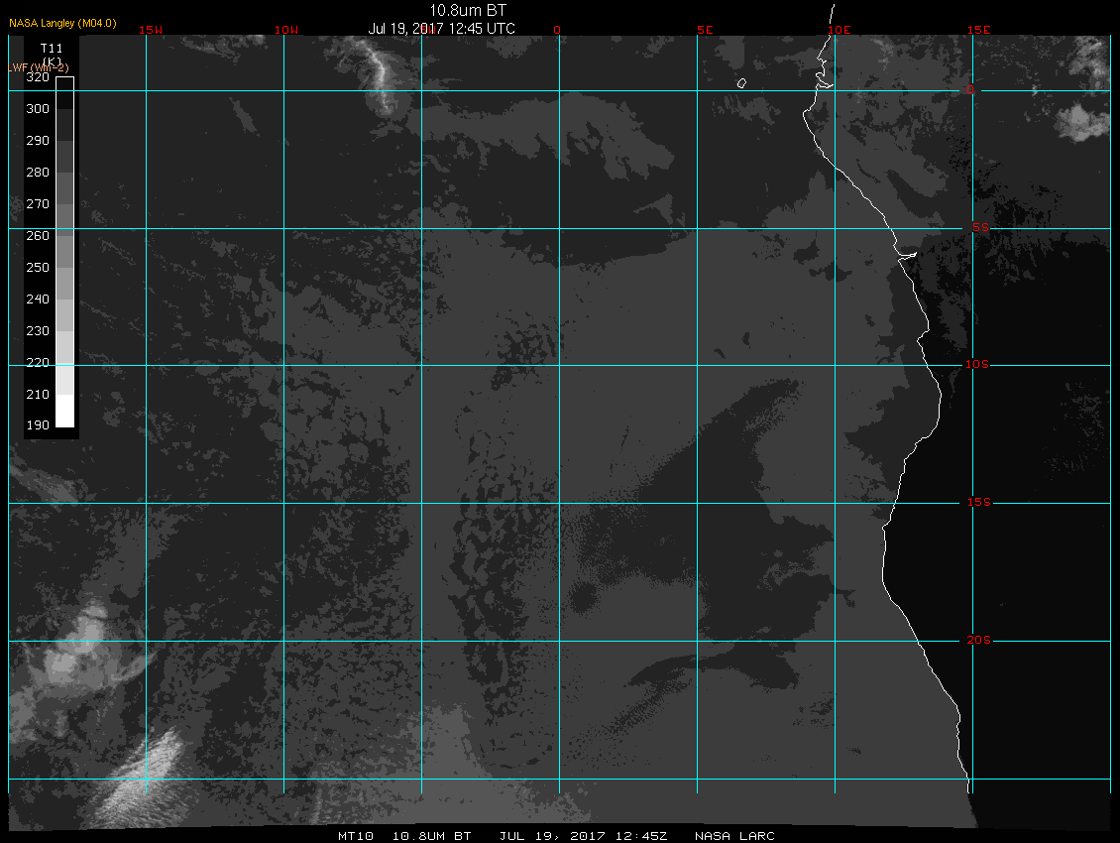Click the 10.8um BT title text
This screenshot has width=1120, height=843.
467,10
